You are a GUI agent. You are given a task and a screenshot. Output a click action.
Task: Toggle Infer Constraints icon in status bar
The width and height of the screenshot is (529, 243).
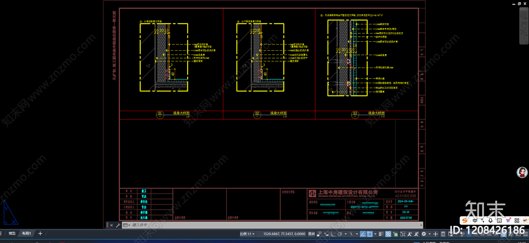pyautogui.click(x=319, y=234)
